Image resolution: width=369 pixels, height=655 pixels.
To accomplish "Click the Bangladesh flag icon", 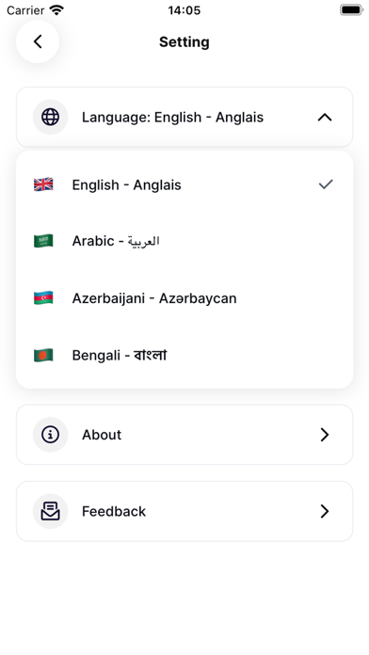I will click(x=43, y=355).
